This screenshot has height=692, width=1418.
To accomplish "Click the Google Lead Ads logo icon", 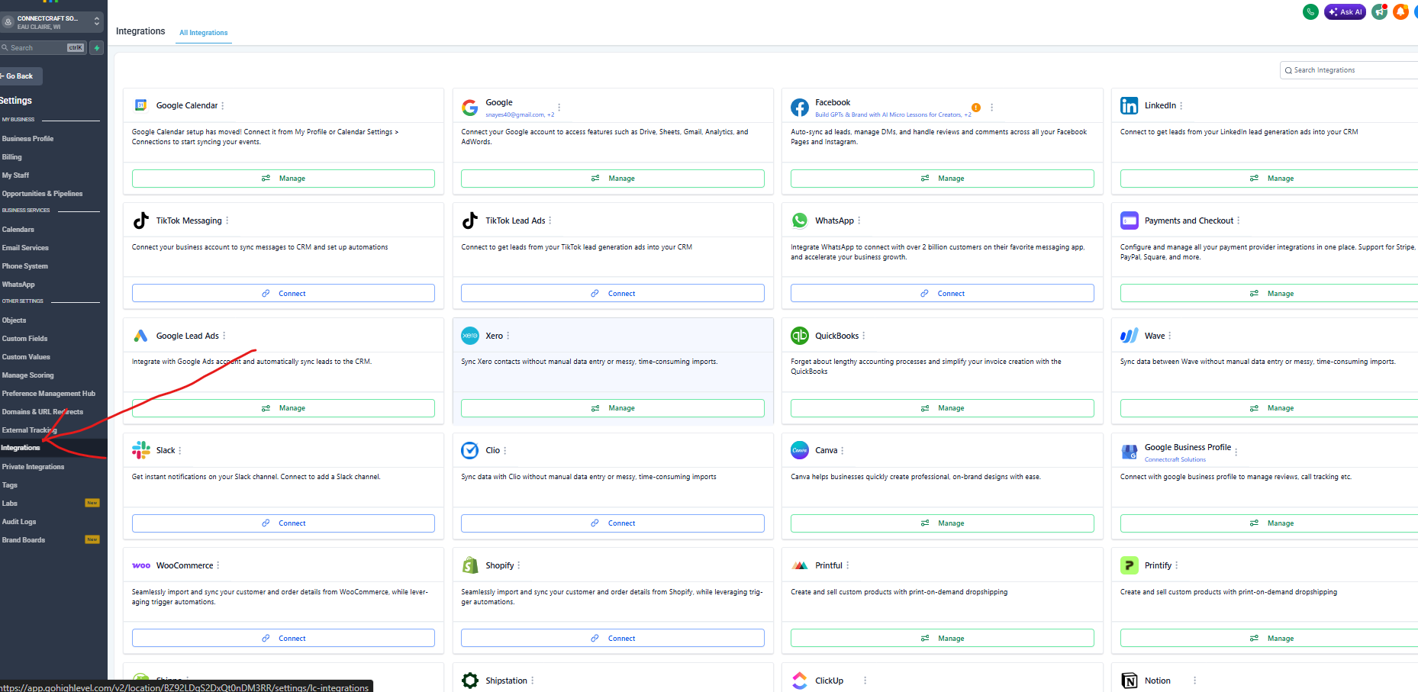I will coord(141,336).
